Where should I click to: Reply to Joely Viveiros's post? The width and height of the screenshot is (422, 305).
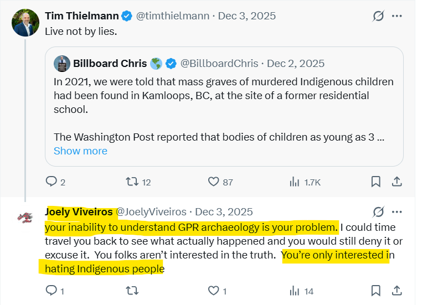[x=51, y=291]
